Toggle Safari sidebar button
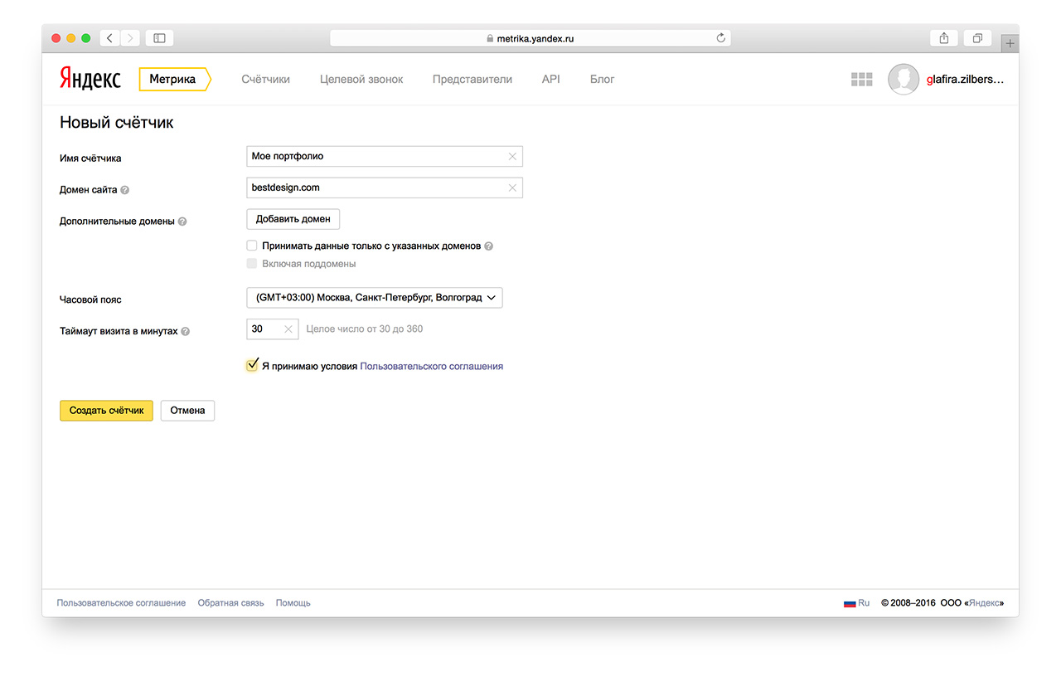 pyautogui.click(x=159, y=38)
